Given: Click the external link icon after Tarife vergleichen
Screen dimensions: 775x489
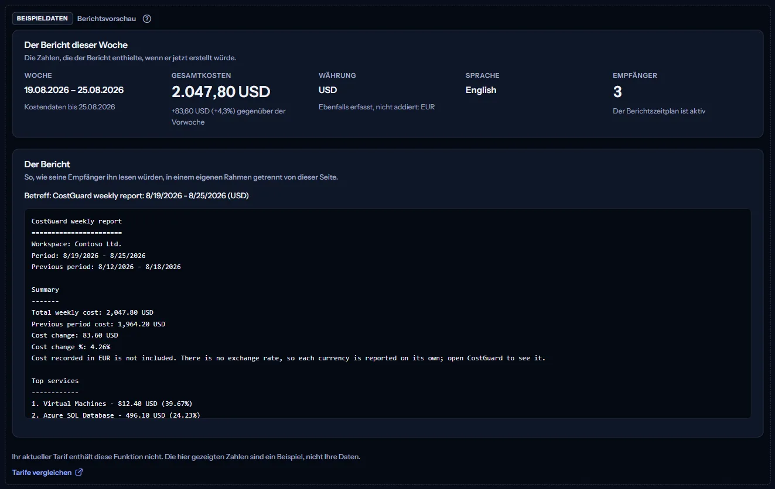Looking at the screenshot, I should [79, 473].
